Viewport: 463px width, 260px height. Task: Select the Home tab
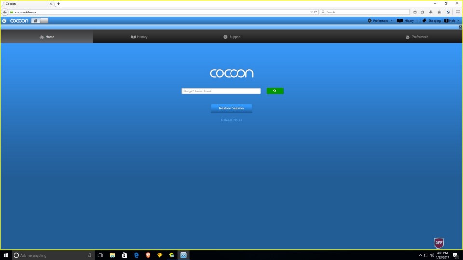click(47, 37)
